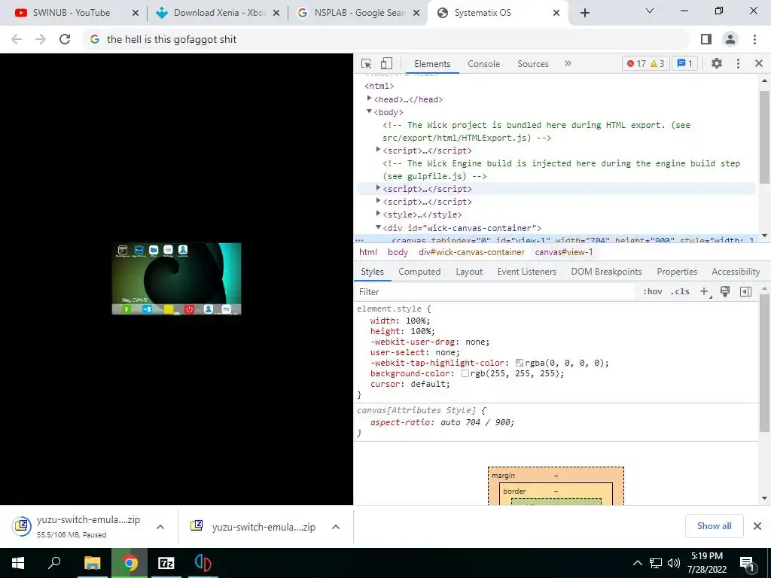Open the Event Listeners tab
The image size is (771, 578).
pyautogui.click(x=526, y=272)
